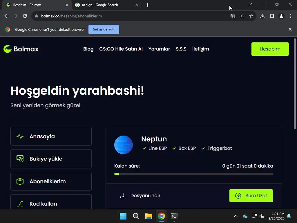
Task: Click Box ESP feature label
Action: tap(187, 148)
